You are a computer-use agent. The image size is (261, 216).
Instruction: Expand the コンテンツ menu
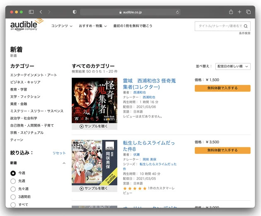62,26
